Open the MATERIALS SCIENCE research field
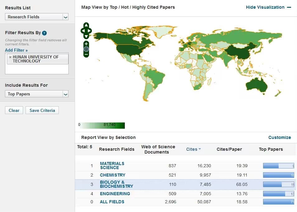Viewport: 297px width, 212px height. (112, 166)
